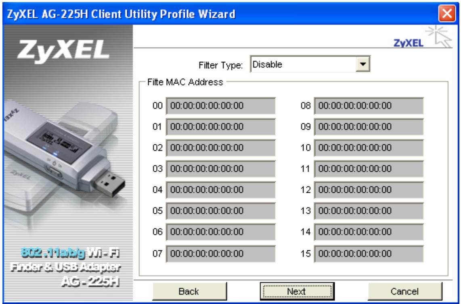Click the Back button

click(189, 292)
